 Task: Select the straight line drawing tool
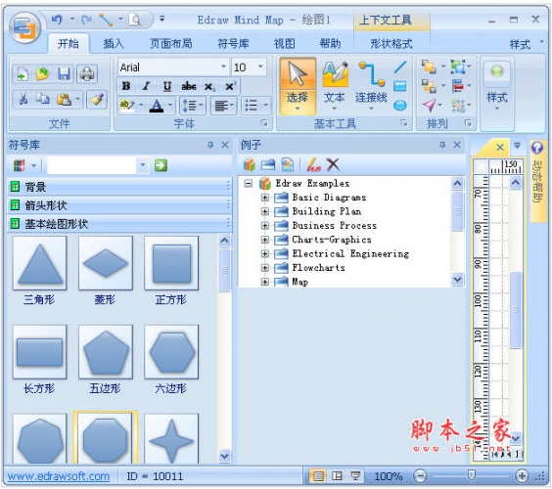pos(400,67)
